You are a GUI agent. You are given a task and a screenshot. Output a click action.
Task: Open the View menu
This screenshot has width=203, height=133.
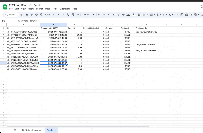click(x=23, y=9)
